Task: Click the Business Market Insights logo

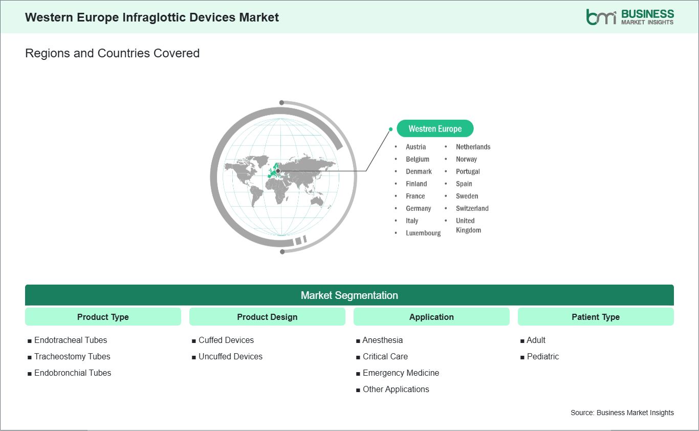Action: tap(630, 17)
